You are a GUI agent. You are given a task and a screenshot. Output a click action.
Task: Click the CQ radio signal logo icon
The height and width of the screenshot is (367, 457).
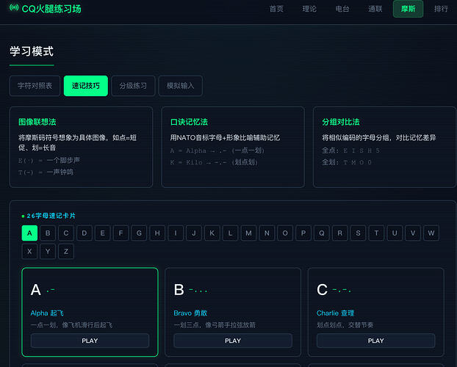click(x=14, y=7)
